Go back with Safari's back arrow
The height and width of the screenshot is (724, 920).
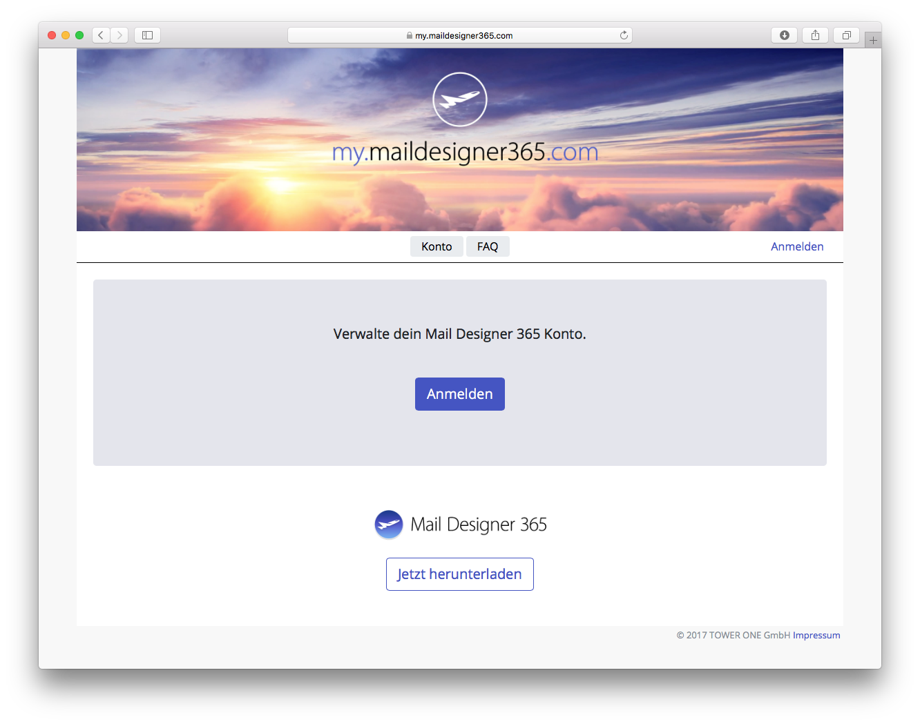point(101,35)
